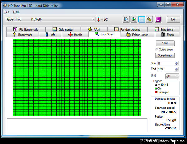Image resolution: width=187 pixels, height=144 pixels.
Task: Minimize the HD Tune Pro window
Action: point(161,5)
